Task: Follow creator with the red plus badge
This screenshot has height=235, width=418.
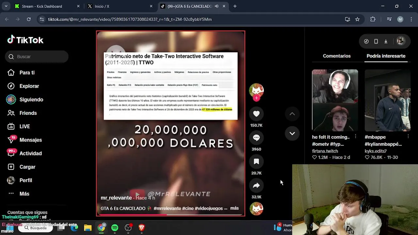Action: [x=256, y=98]
